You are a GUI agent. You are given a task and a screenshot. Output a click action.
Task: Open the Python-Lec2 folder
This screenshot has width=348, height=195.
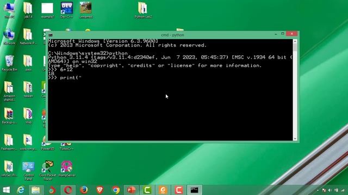pos(143,10)
